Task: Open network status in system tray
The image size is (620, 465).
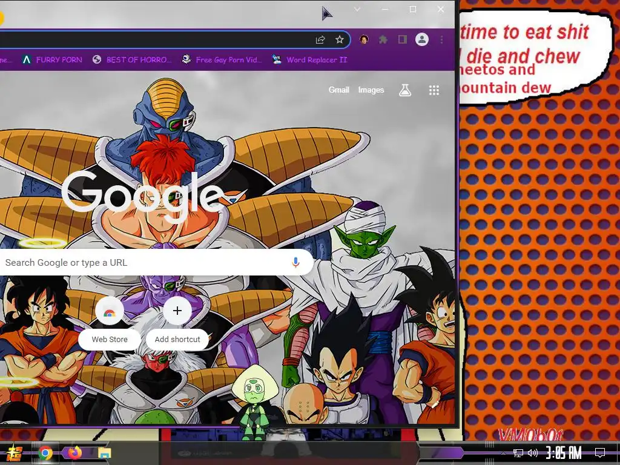Action: point(518,453)
